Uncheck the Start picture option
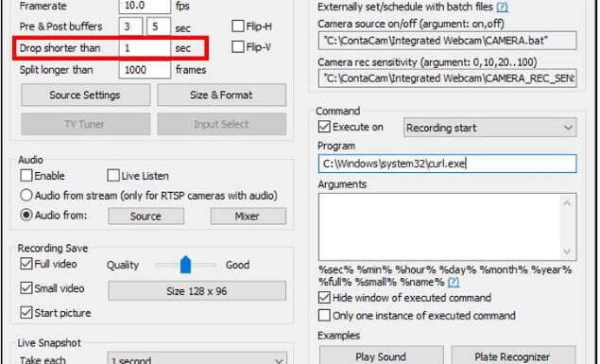Viewport: 600px width, 364px height. (26, 312)
